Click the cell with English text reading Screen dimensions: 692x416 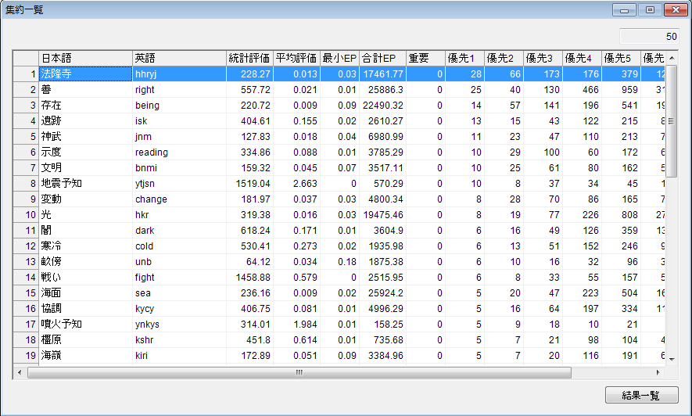pos(179,152)
